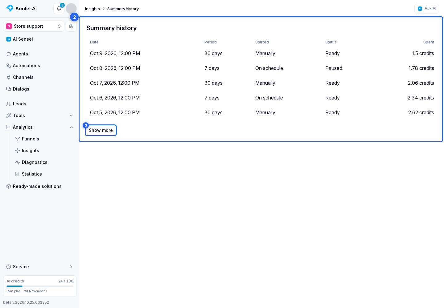Click the Insights sparkle icon
This screenshot has height=308, width=444.
[18, 151]
